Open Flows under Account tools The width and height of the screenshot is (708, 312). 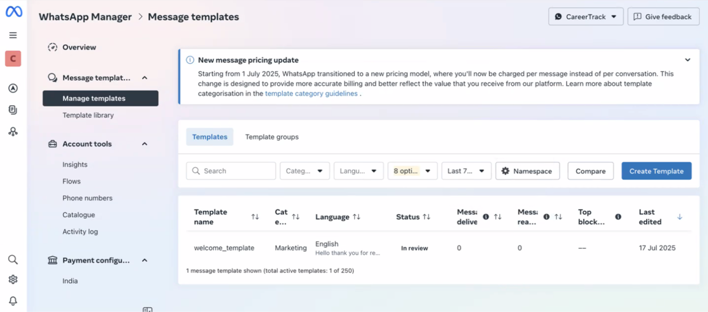click(x=71, y=181)
